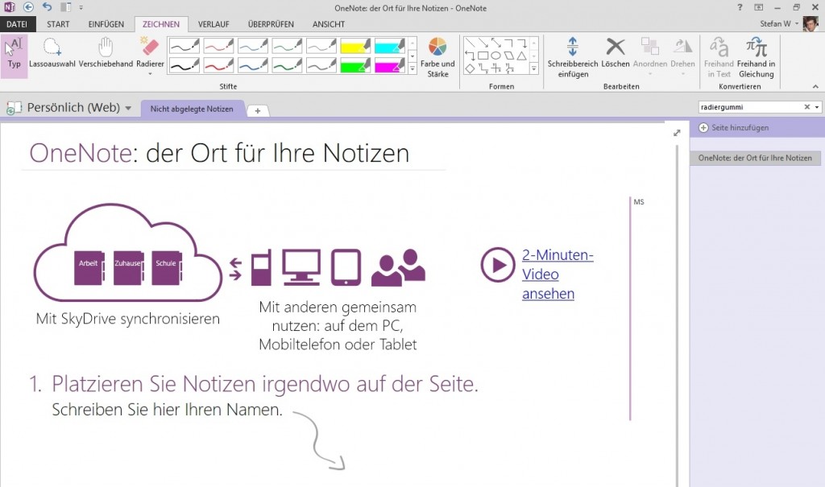This screenshot has width=825, height=487.
Task: Open the Customize Quick Access Toolbar dropdown
Action: tap(81, 7)
